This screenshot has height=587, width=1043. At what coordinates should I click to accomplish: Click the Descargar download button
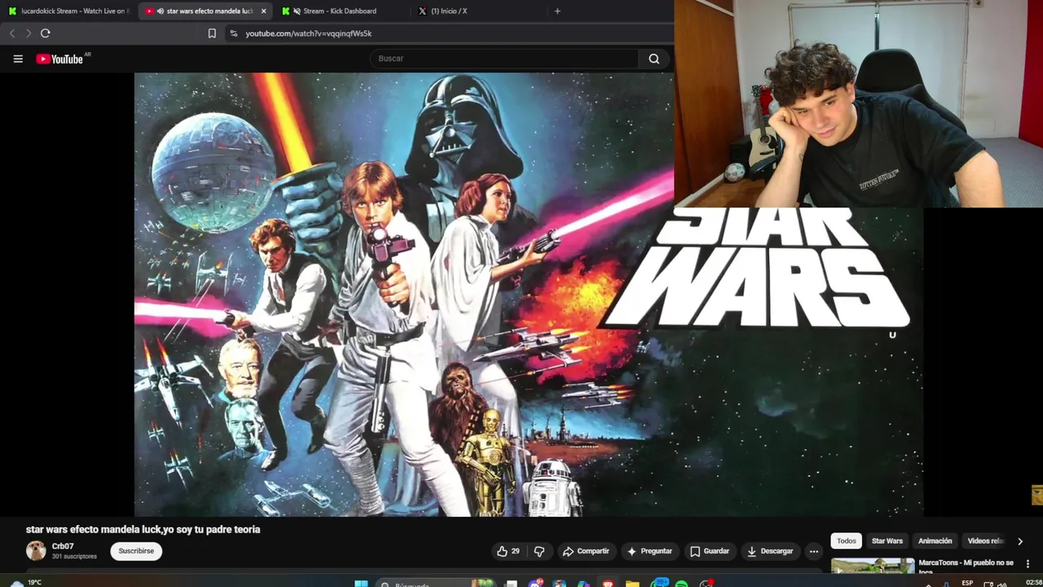coord(770,551)
